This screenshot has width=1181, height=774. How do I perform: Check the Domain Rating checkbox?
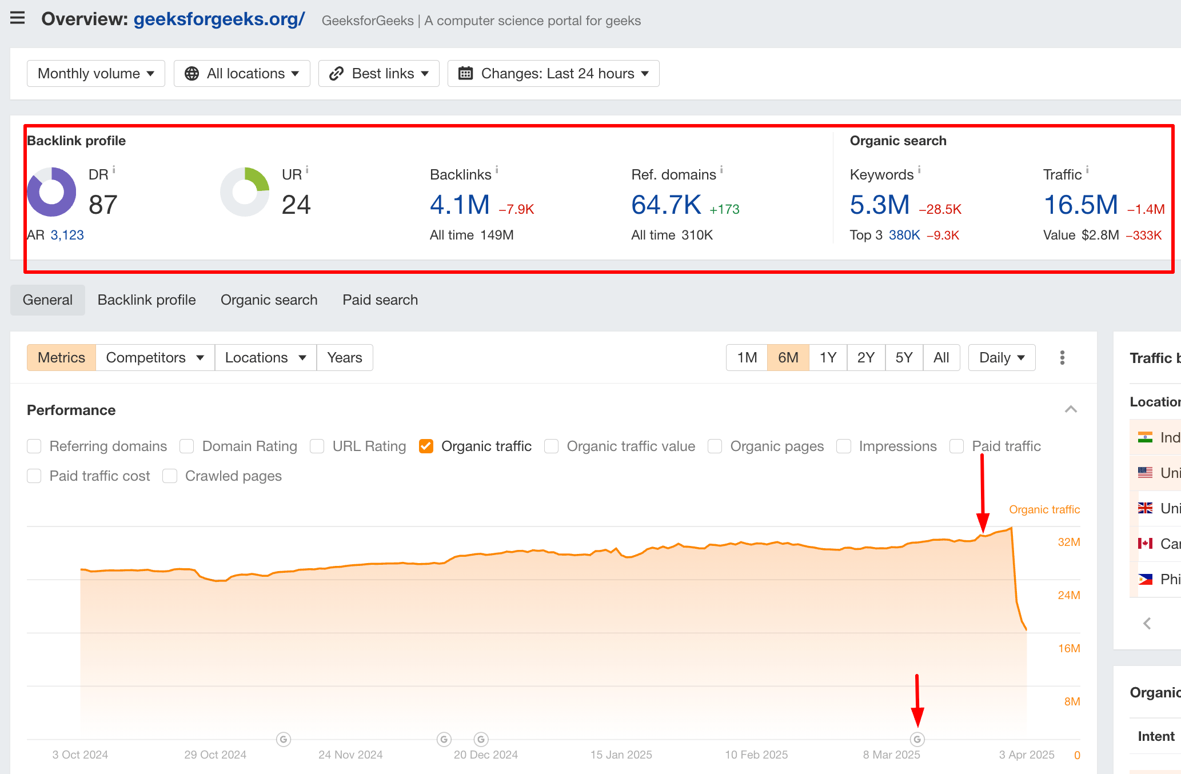click(x=187, y=446)
